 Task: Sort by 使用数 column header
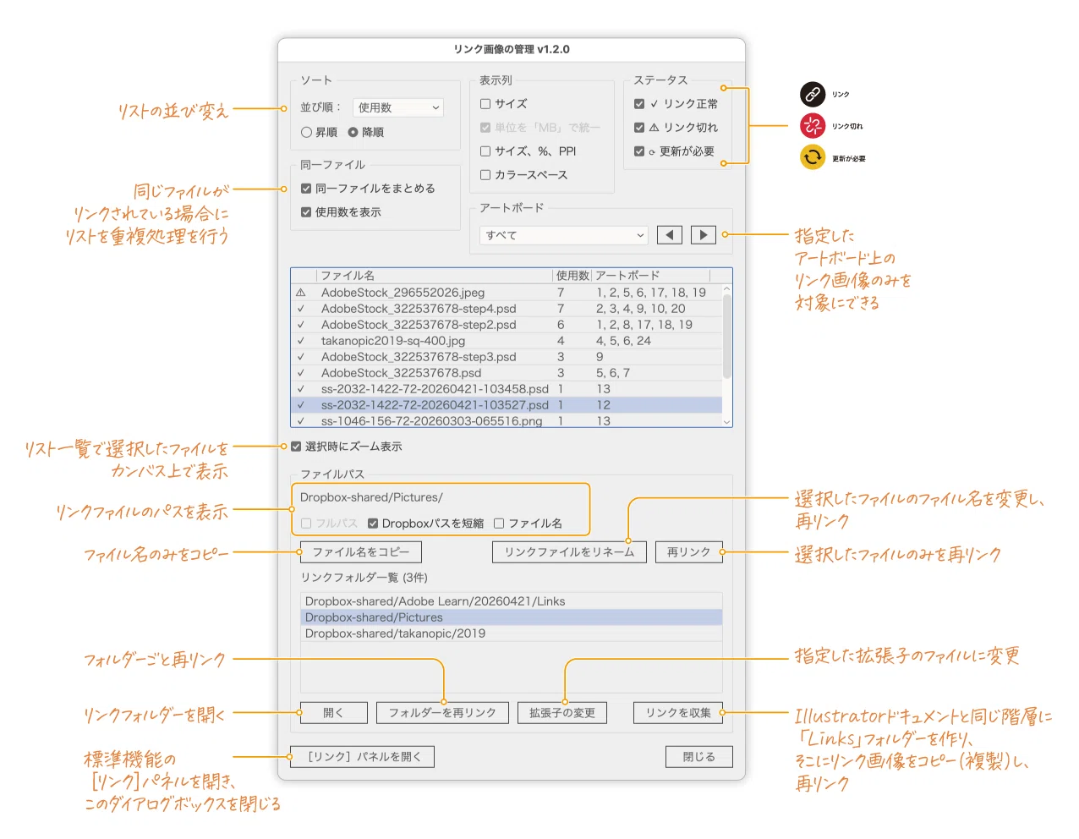pos(572,276)
